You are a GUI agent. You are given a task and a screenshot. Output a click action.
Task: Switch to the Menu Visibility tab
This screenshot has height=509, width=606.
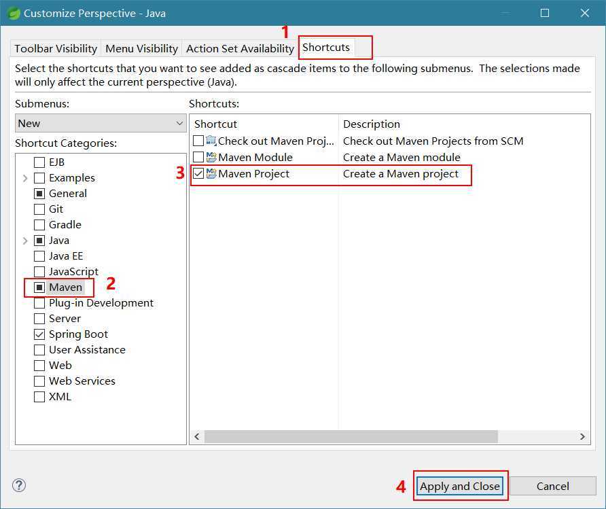[x=141, y=49]
